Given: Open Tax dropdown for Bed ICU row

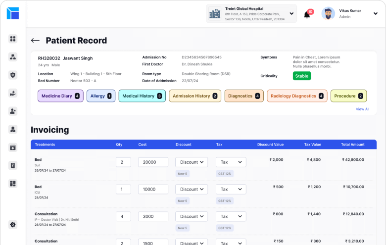Looking at the screenshot, I should 231,189.
